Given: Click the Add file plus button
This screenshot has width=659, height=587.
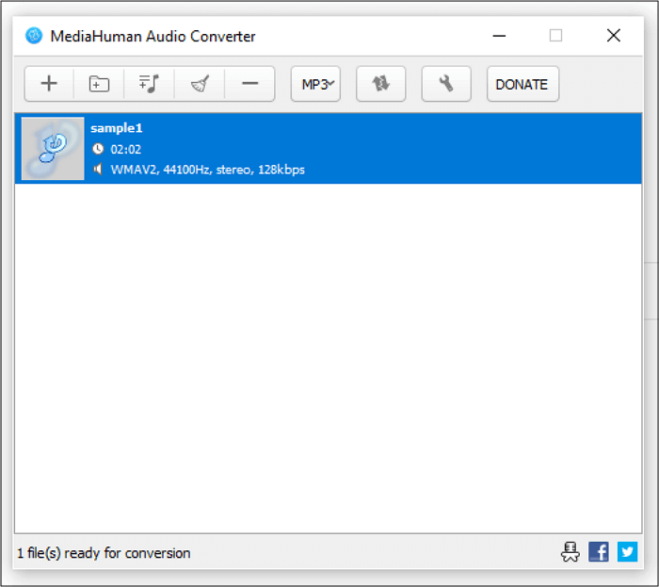Looking at the screenshot, I should [49, 84].
